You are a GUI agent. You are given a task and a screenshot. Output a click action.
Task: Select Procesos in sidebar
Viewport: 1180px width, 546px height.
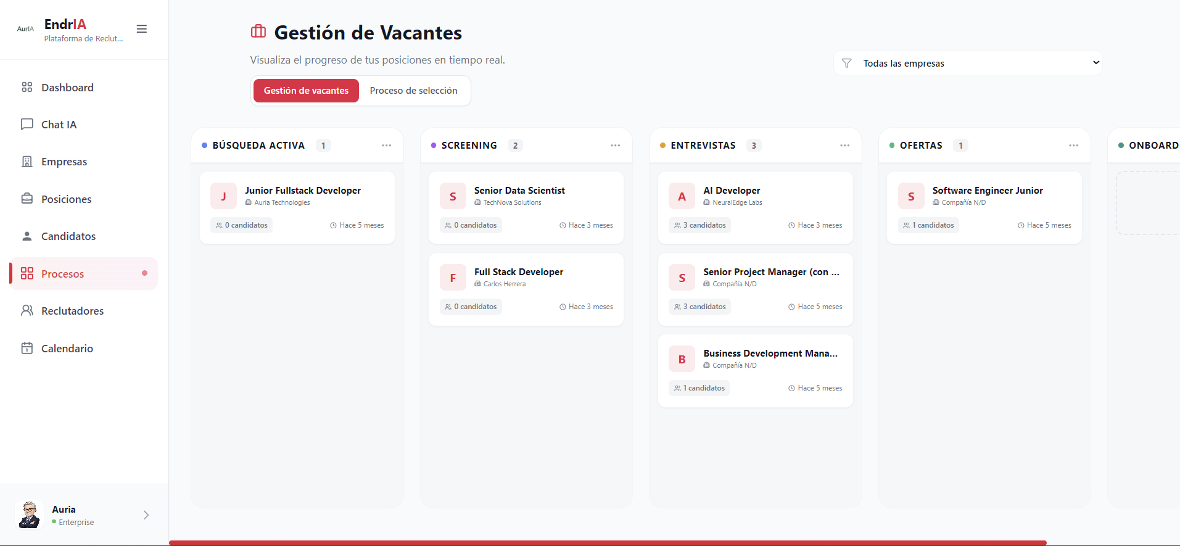pos(83,274)
